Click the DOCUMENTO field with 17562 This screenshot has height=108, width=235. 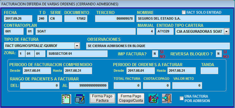[x=76, y=19]
